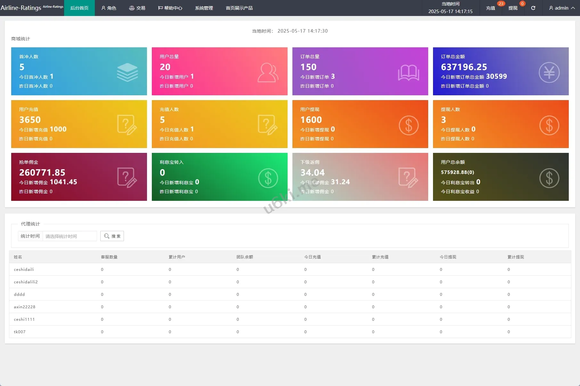Open the 角色 menu
This screenshot has height=386, width=580.
109,8
